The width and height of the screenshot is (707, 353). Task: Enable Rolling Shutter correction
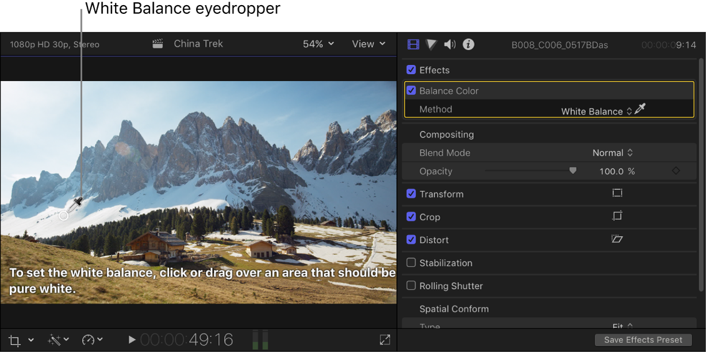411,286
